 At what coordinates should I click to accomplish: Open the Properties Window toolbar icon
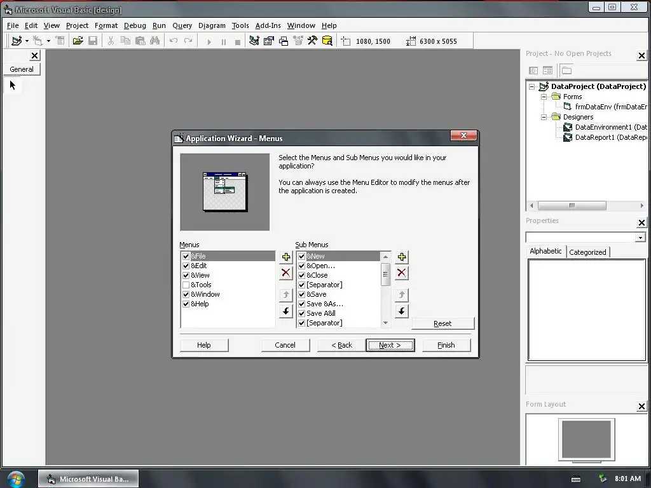click(x=269, y=41)
